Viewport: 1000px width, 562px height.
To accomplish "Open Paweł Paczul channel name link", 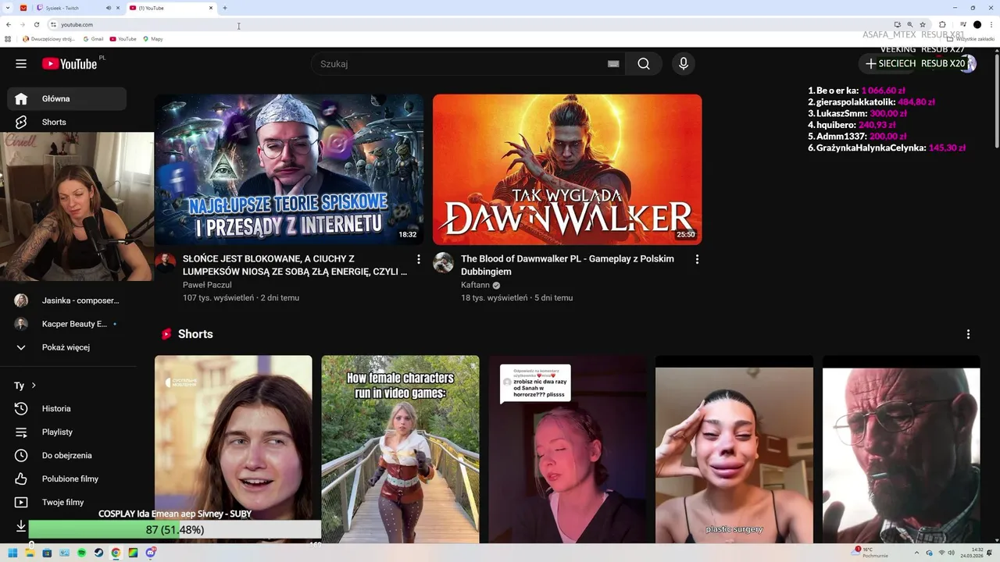I will pyautogui.click(x=207, y=285).
